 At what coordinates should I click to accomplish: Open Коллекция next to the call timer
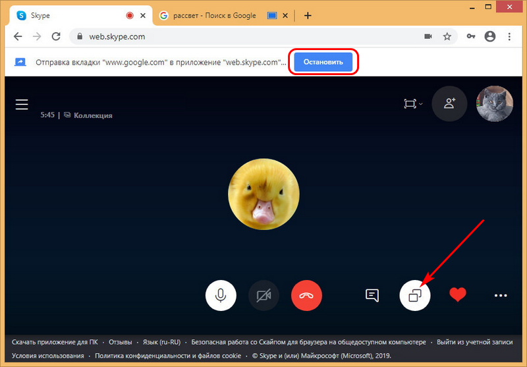click(89, 115)
